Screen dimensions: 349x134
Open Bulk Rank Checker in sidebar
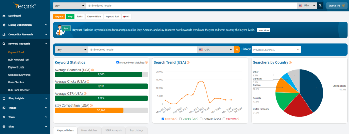click(19, 90)
